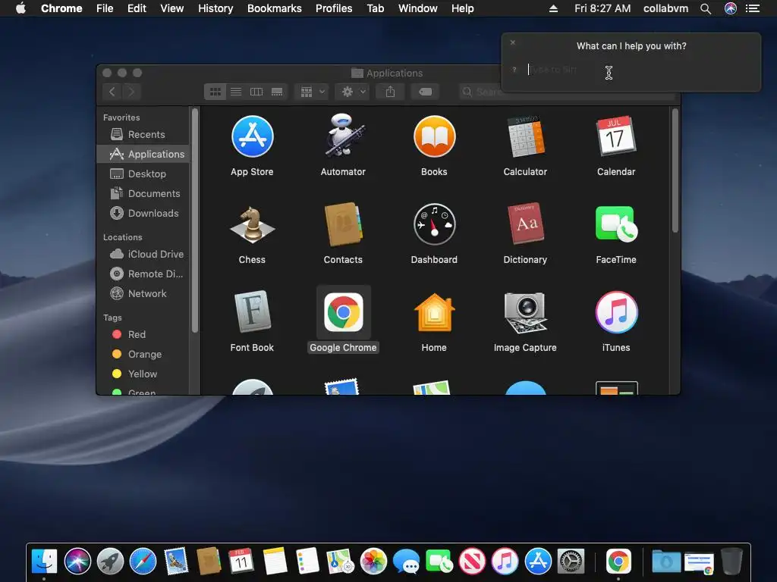Screen dimensions: 777x582
Task: Click the eject icon in menu bar
Action: tap(553, 8)
